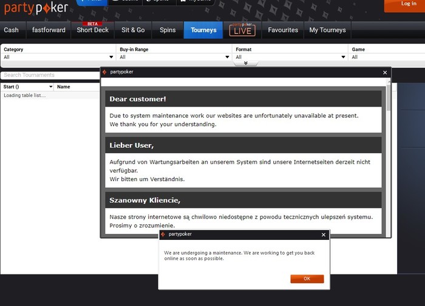425x306 pixels.
Task: Open the Cash games tab
Action: [13, 30]
